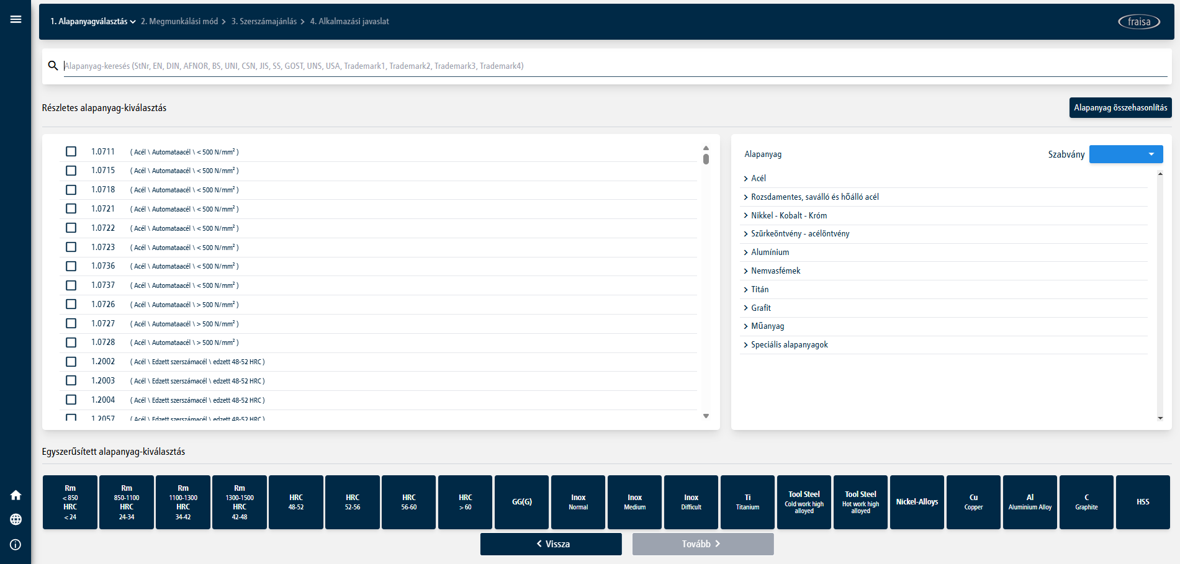
Task: Click the Vissza back button
Action: [x=551, y=544]
